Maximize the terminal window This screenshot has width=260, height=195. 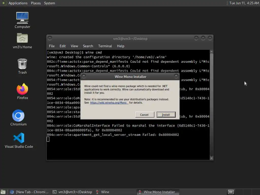(x=203, y=38)
